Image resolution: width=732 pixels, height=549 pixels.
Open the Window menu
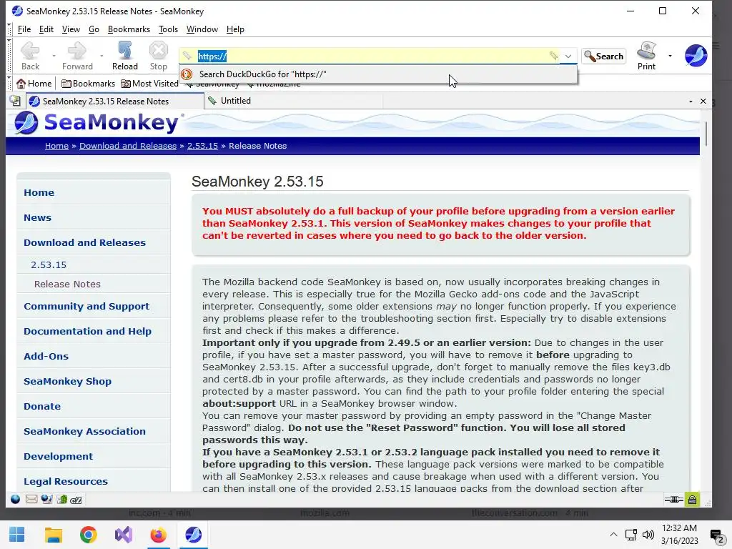202,29
